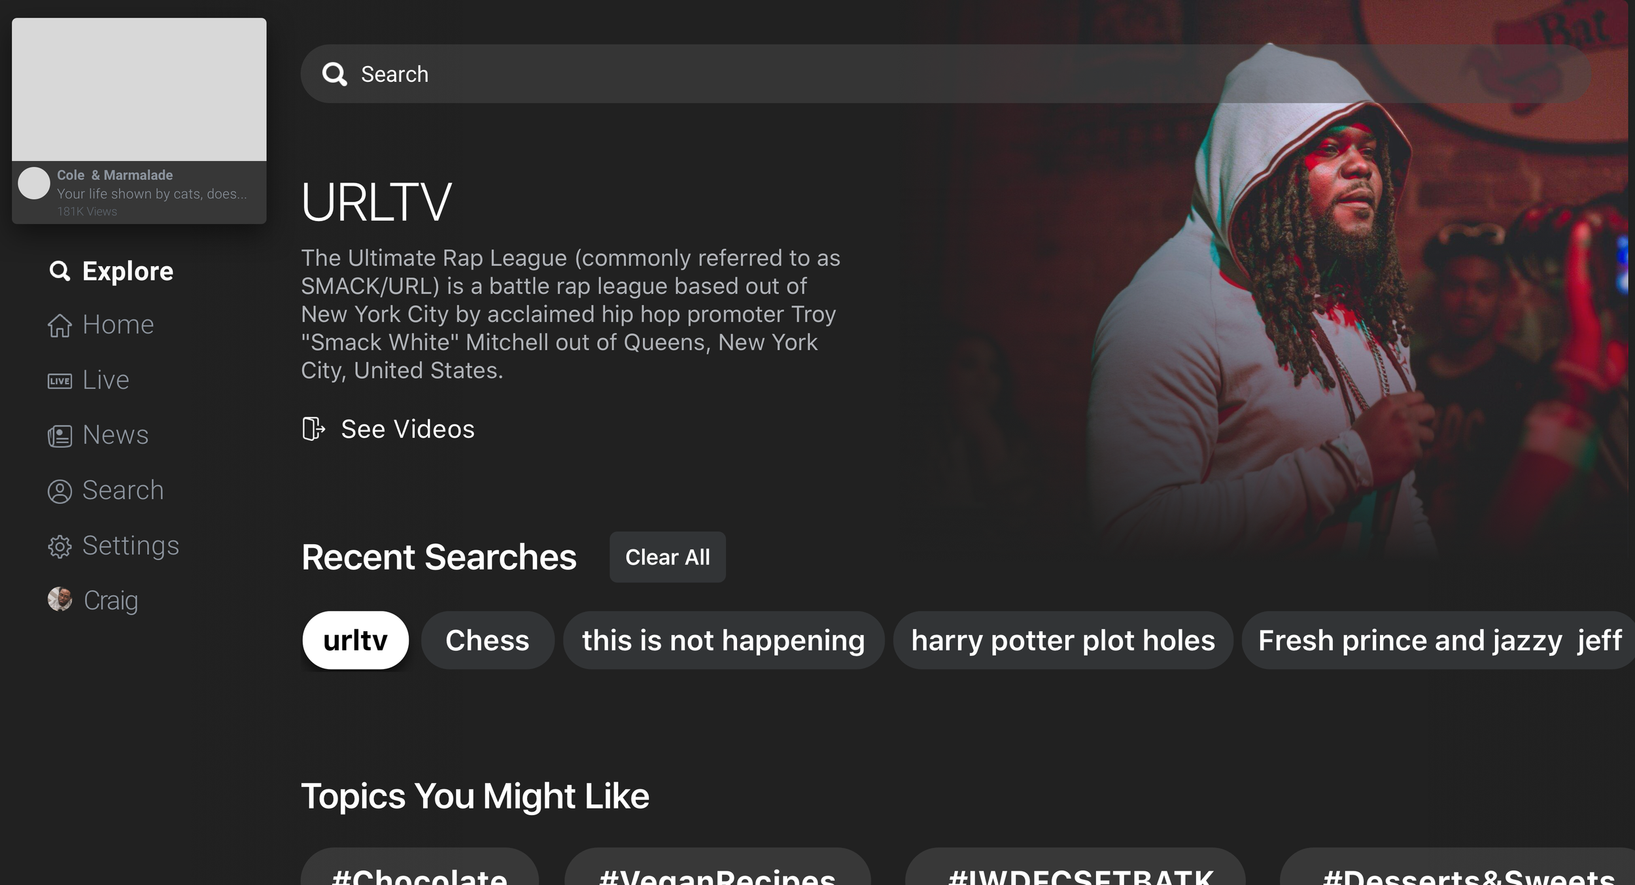Image resolution: width=1635 pixels, height=885 pixels.
Task: Open the Live menu item
Action: tap(105, 380)
